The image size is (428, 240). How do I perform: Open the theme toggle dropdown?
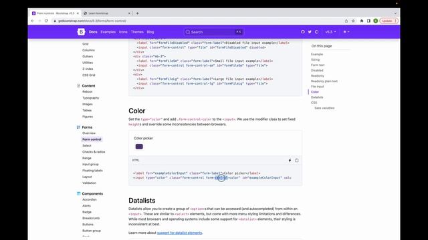click(346, 32)
